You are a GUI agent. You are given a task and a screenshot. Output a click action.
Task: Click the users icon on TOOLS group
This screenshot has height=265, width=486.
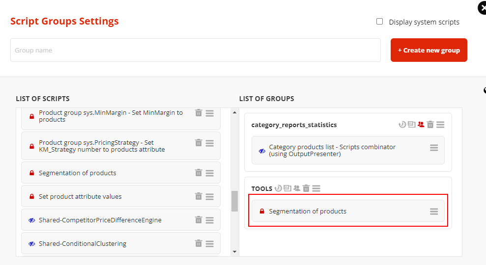297,188
